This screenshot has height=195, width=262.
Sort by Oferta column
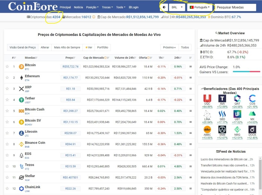point(146,58)
